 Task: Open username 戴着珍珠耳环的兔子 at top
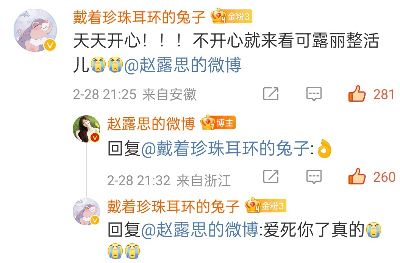coord(139,17)
